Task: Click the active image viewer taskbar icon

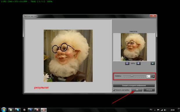Action: pyautogui.click(x=44, y=110)
